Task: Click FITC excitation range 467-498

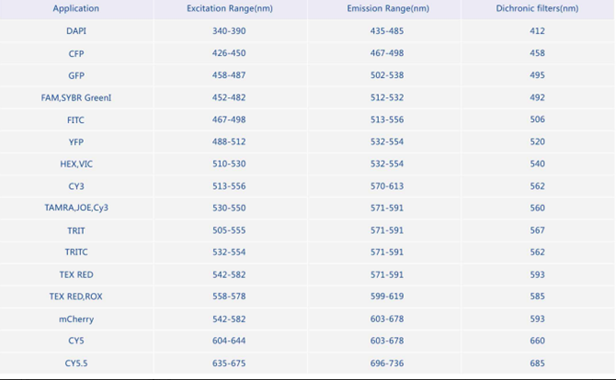Action: (231, 120)
